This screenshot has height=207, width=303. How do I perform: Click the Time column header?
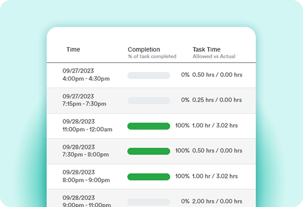[x=73, y=49]
